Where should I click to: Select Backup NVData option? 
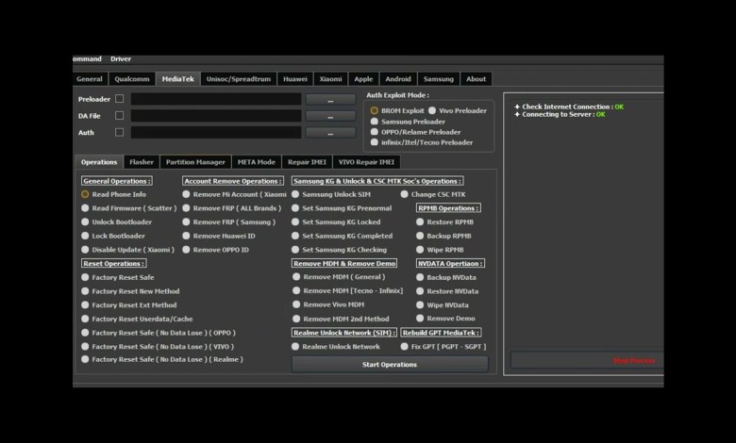(420, 277)
